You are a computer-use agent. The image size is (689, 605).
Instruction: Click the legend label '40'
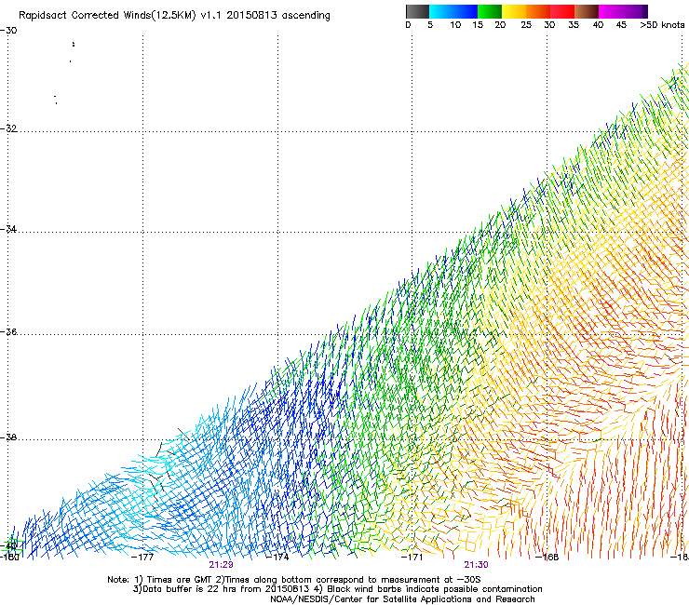click(x=598, y=25)
